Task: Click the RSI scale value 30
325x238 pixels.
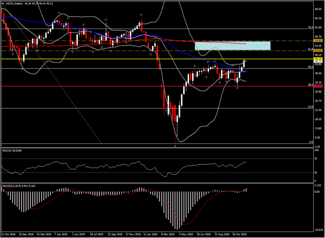Action: [316, 172]
